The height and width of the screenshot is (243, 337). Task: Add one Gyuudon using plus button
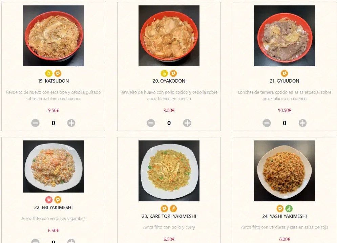click(x=302, y=123)
